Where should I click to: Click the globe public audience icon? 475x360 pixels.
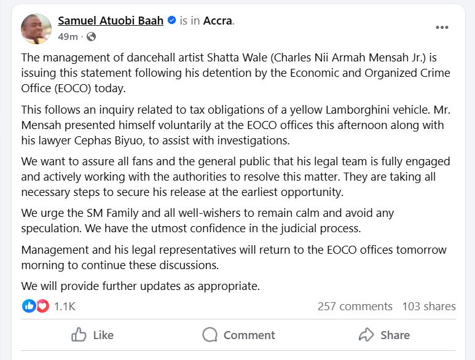[92, 37]
